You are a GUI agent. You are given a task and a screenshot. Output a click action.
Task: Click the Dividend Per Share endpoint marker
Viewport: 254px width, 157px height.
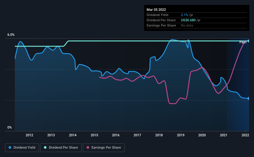pos(249,41)
